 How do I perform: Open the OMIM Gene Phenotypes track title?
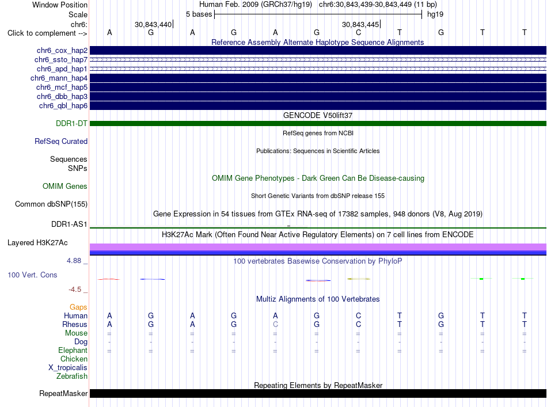click(318, 178)
